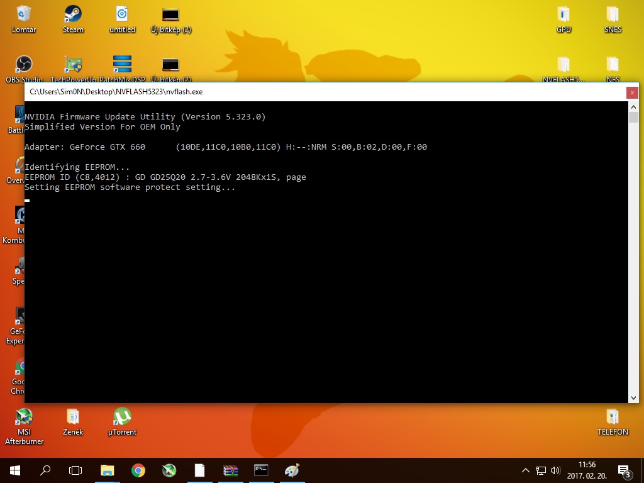This screenshot has height=483, width=644.
Task: Click the "Adapter: GeForce GTX 660" line
Action: pyautogui.click(x=226, y=147)
